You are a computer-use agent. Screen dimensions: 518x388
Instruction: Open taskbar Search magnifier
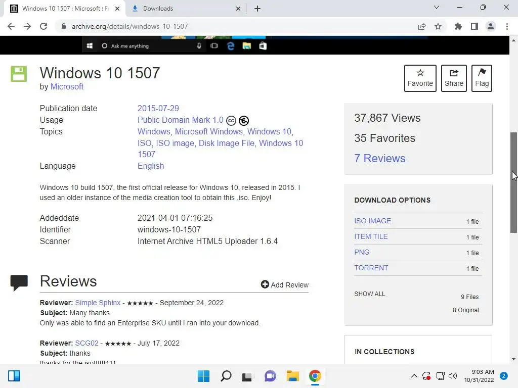tap(226, 376)
